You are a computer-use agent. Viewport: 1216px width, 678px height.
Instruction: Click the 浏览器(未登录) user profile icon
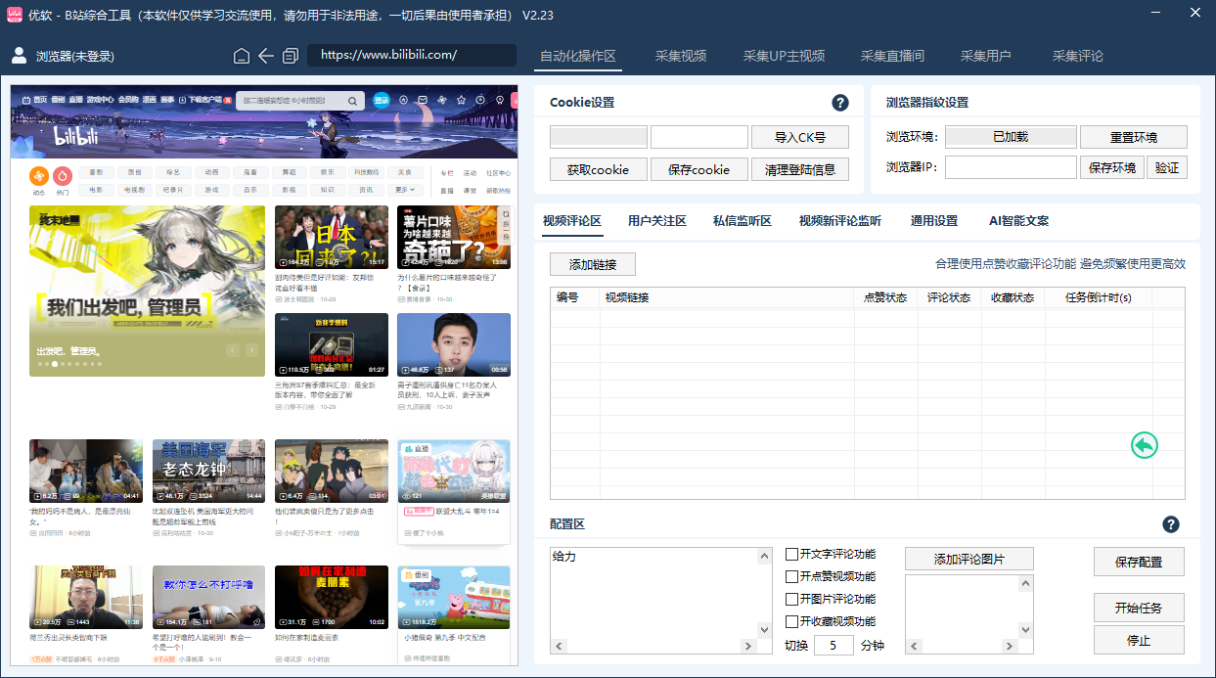tap(20, 56)
